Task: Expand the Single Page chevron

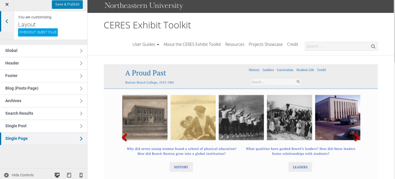Action: tap(81, 139)
